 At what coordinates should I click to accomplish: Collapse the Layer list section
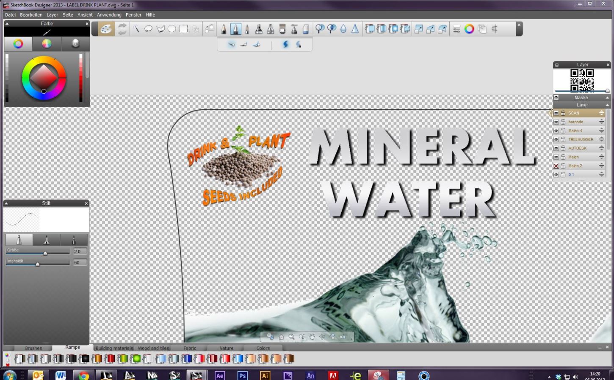tap(607, 105)
